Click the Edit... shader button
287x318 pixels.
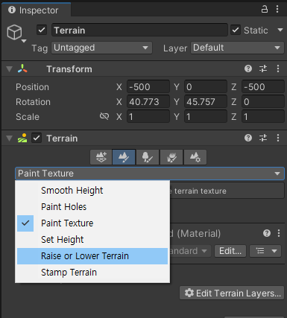point(230,251)
